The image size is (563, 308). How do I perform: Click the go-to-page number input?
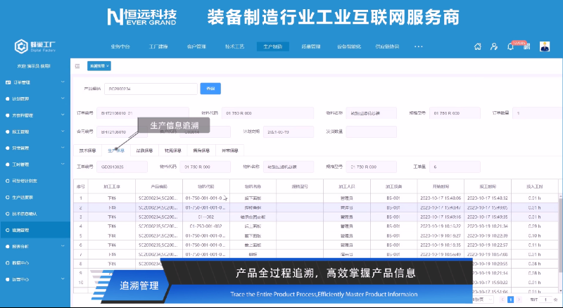[x=546, y=300]
